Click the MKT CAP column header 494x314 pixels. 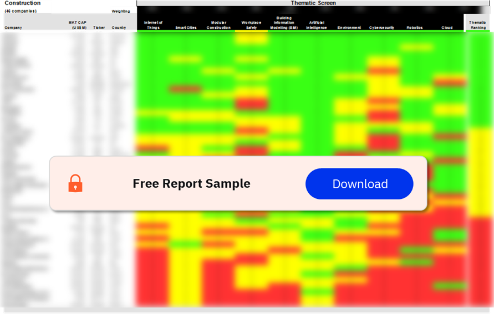pos(78,25)
